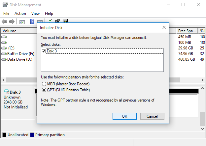Open Help via the blue question mark icon
This screenshot has height=146, width=206.
[x=32, y=21]
